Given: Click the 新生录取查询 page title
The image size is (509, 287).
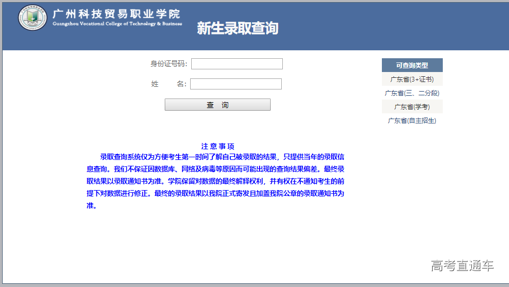Looking at the screenshot, I should 238,28.
